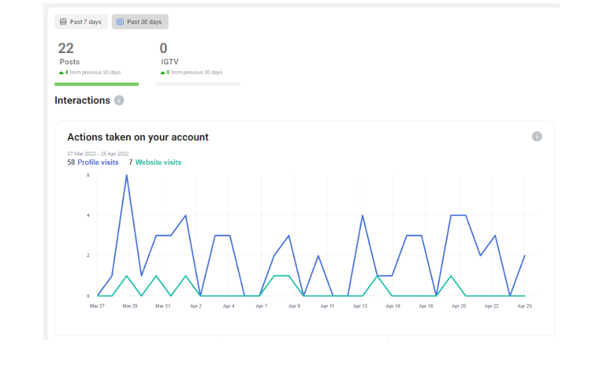Select the Past 30 days range button
The height and width of the screenshot is (372, 602).
(x=140, y=22)
